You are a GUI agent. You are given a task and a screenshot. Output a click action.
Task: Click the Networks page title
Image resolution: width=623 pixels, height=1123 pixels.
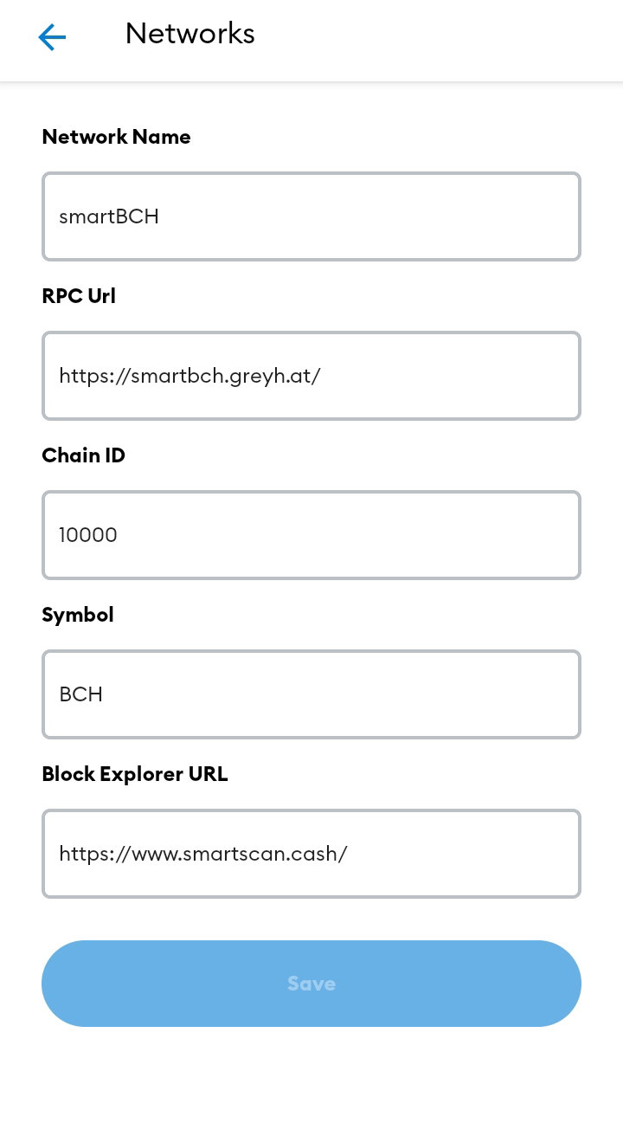(x=189, y=34)
